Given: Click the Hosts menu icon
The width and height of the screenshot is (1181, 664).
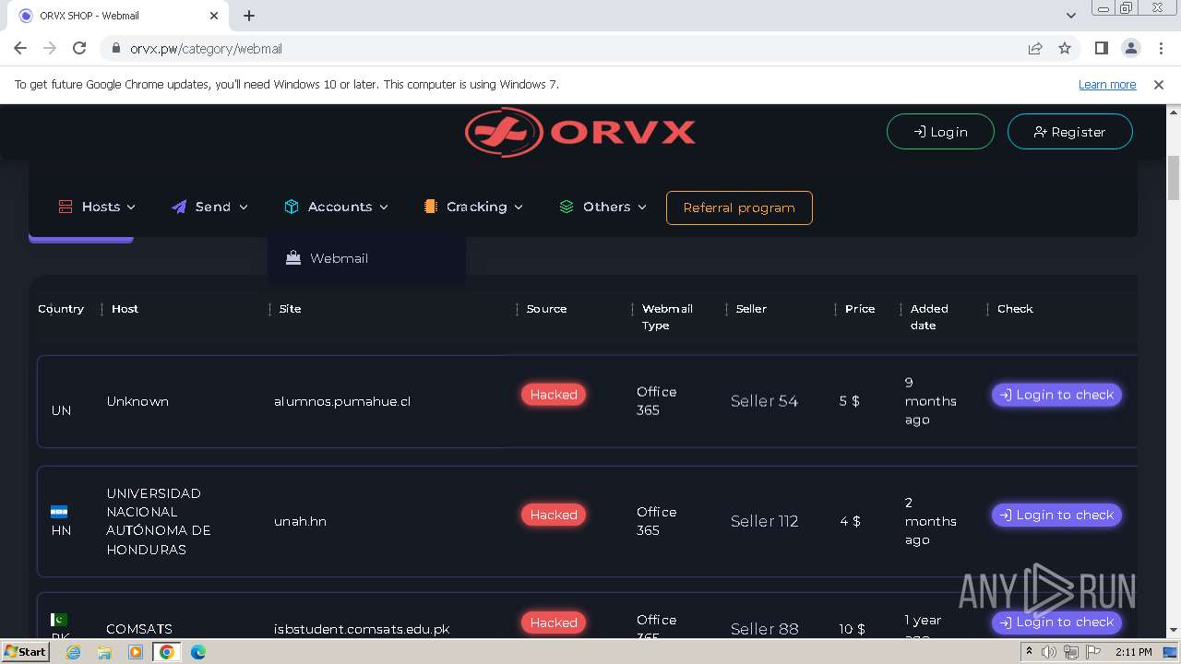Looking at the screenshot, I should coord(66,207).
